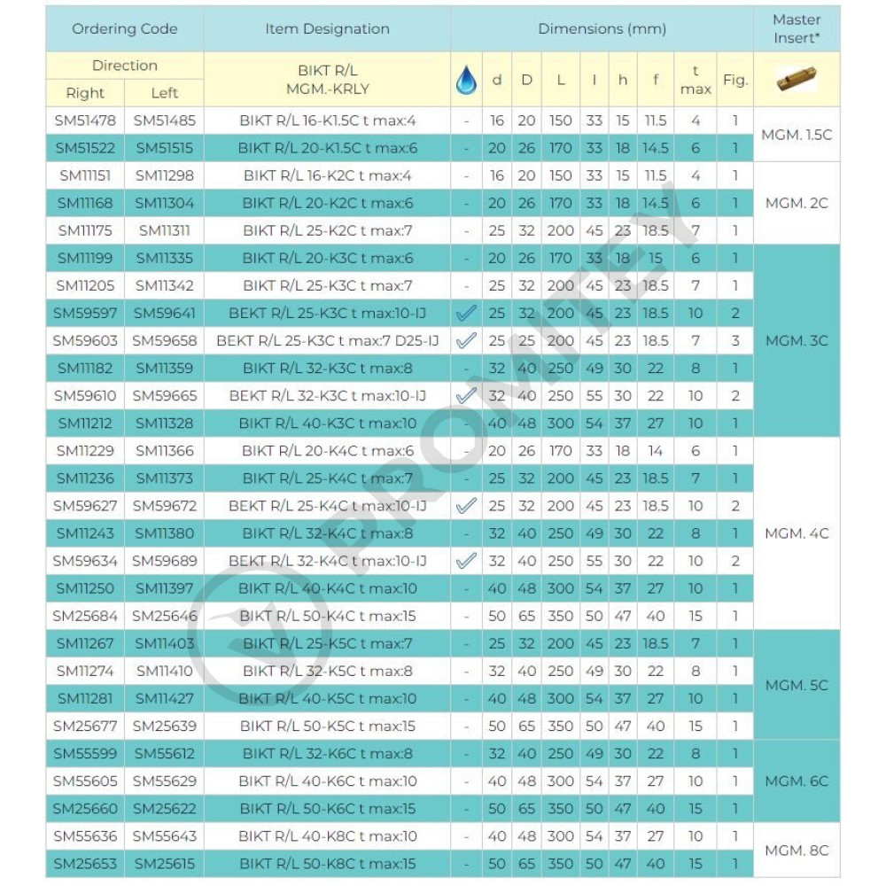Screen dimensions: 886x886
Task: Select ordering code SM11250
Action: click(x=85, y=588)
